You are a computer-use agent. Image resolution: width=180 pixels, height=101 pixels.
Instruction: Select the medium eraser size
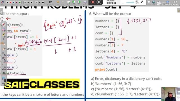coord(40,3)
